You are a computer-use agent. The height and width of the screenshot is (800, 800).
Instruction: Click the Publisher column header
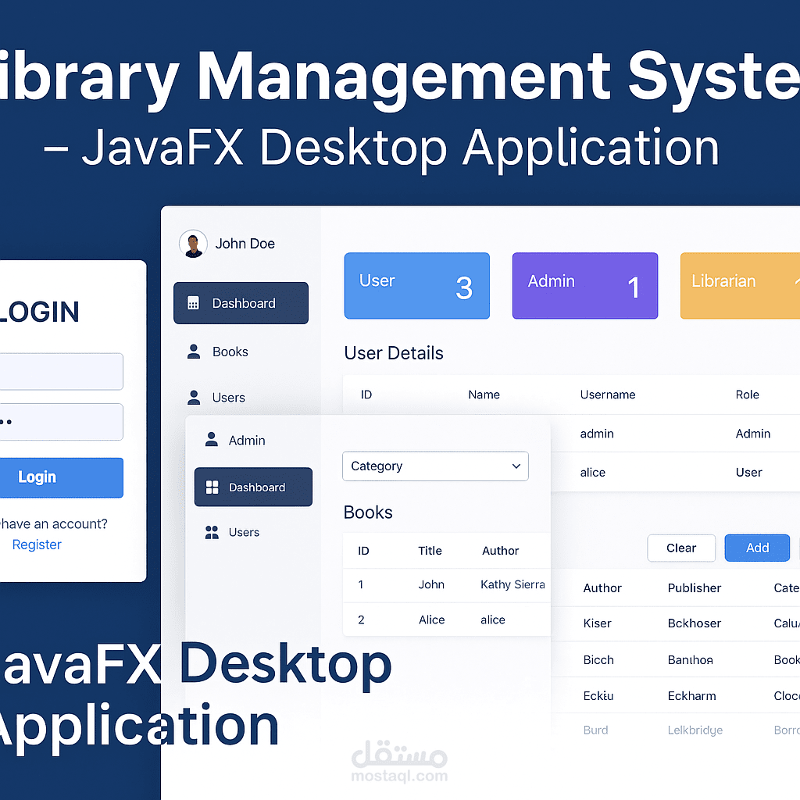(694, 588)
